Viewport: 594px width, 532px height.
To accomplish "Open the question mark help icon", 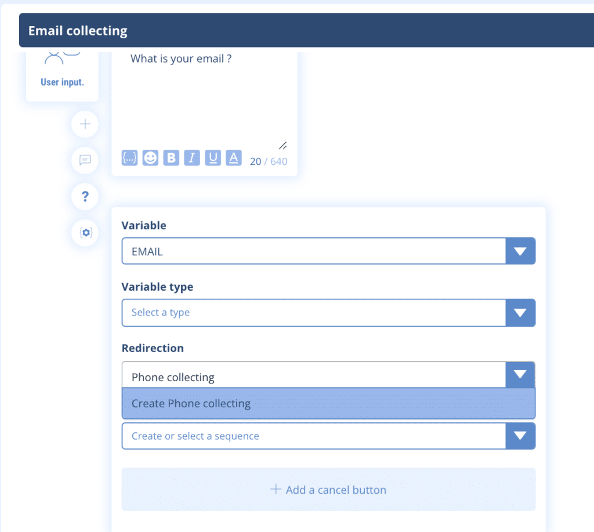I will tap(85, 197).
